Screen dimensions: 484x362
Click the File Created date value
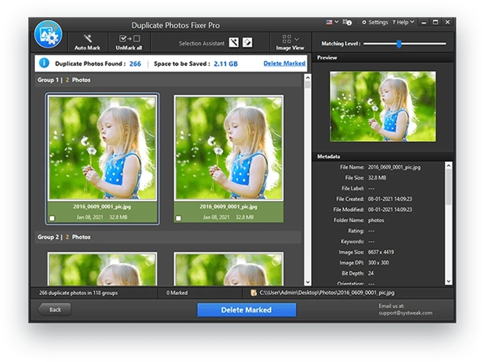click(x=389, y=199)
